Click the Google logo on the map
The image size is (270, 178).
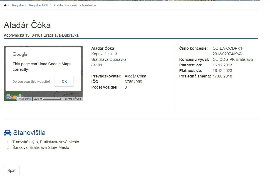pyautogui.click(x=12, y=97)
